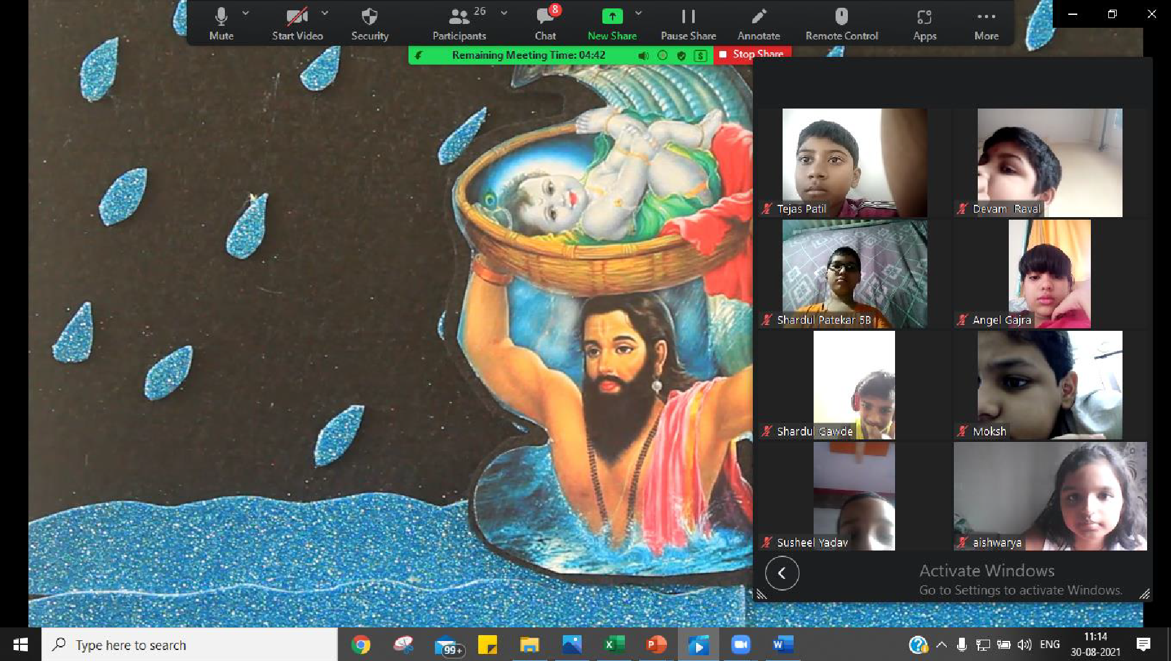The image size is (1171, 661).
Task: Open battery status icon in tray
Action: click(x=1004, y=644)
